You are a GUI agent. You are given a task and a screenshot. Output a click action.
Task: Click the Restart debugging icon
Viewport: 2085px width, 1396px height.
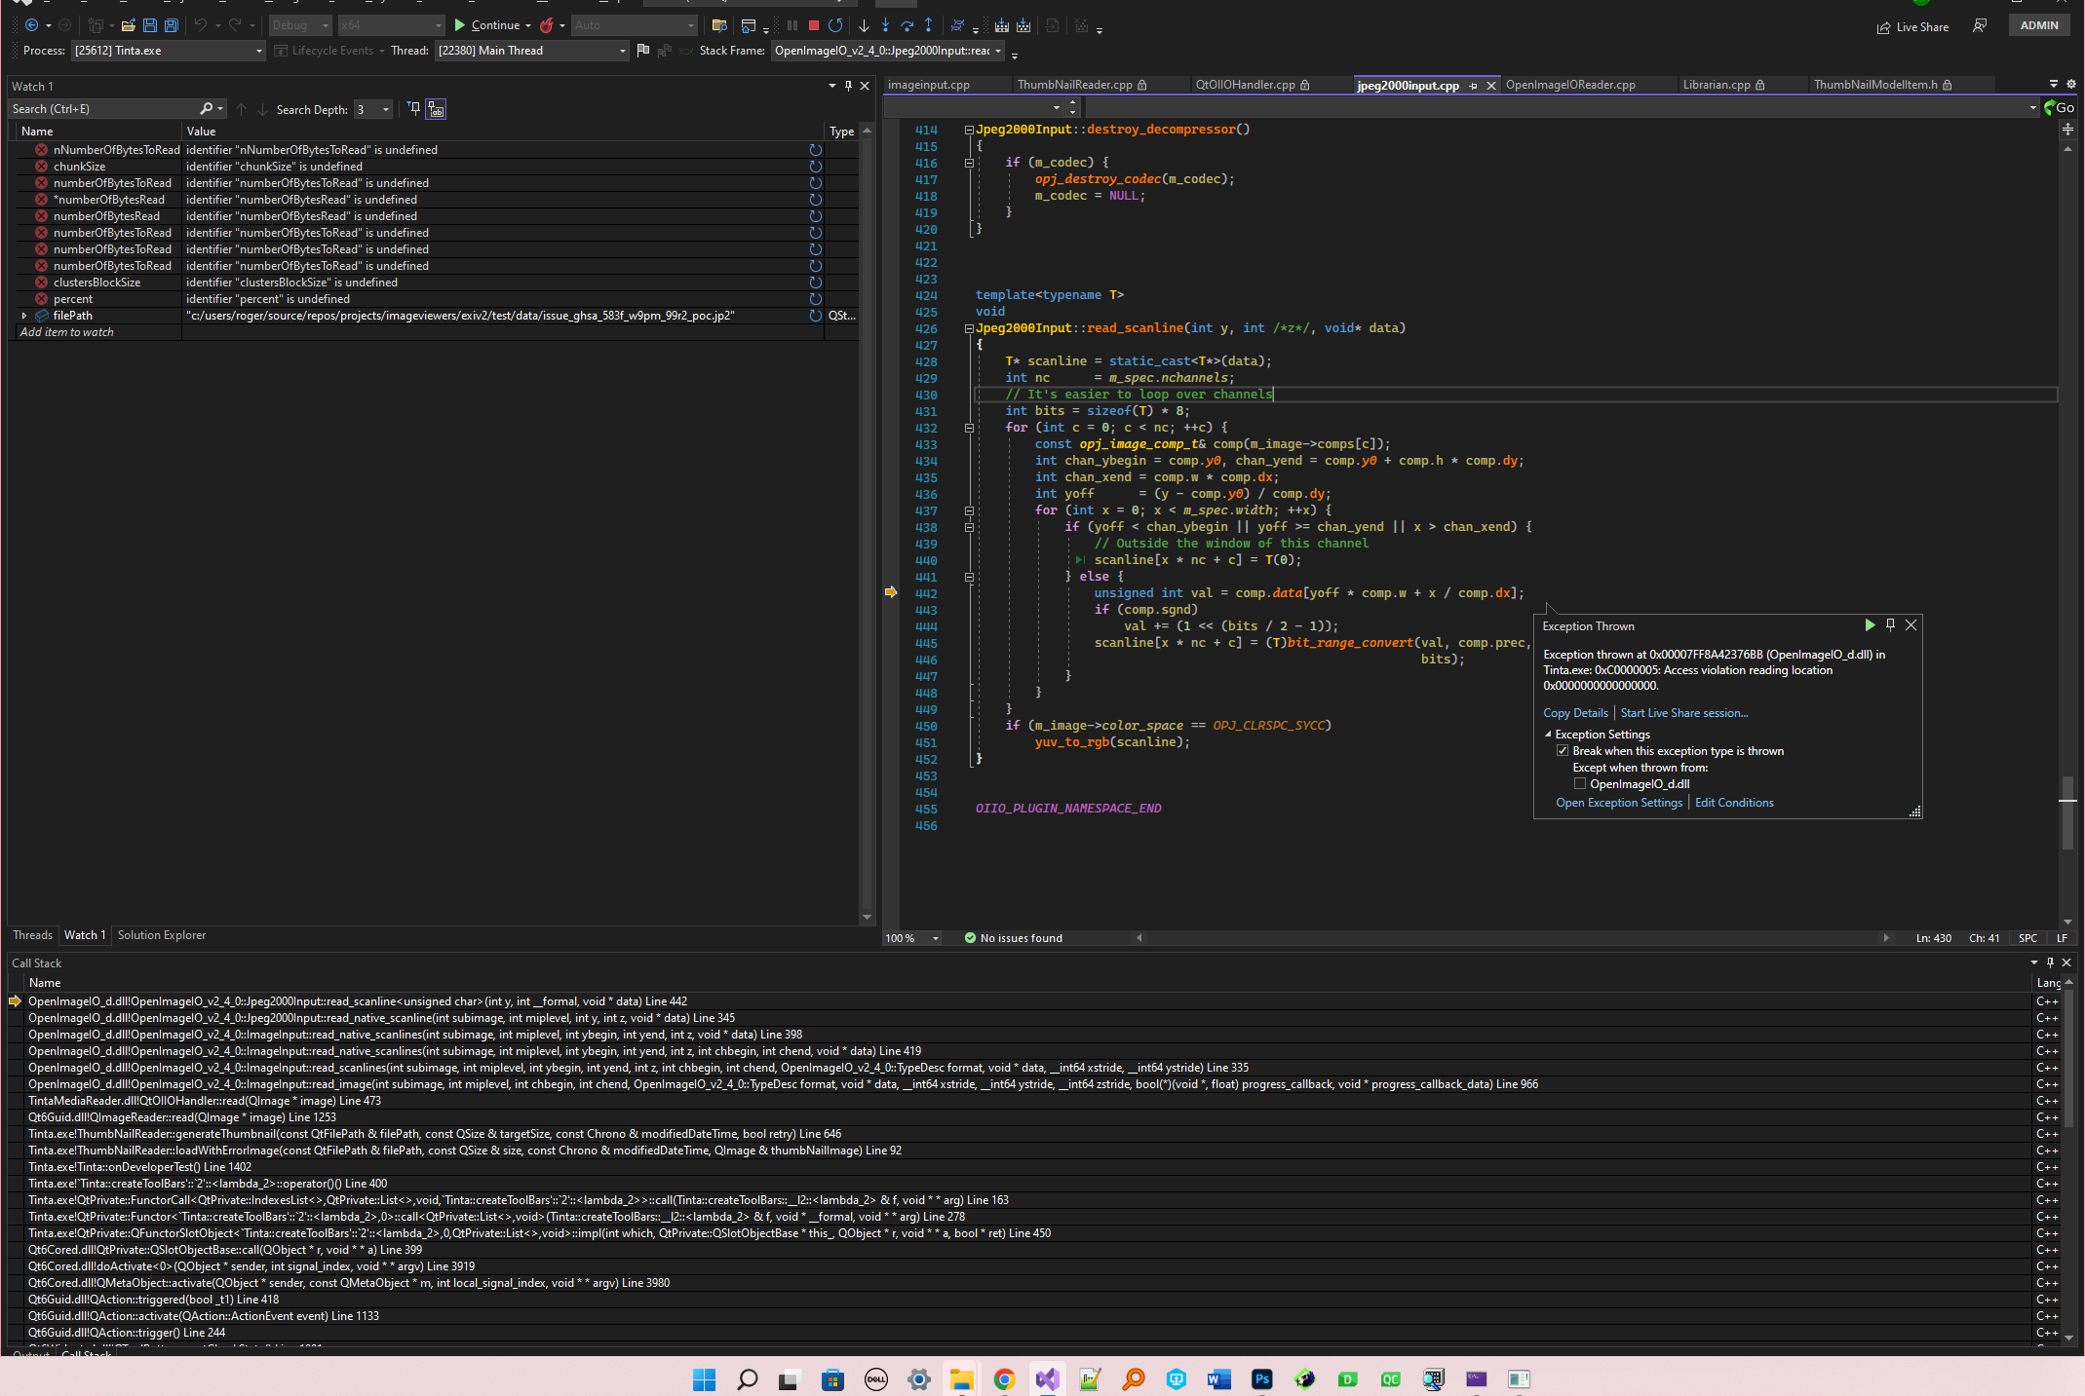tap(835, 25)
